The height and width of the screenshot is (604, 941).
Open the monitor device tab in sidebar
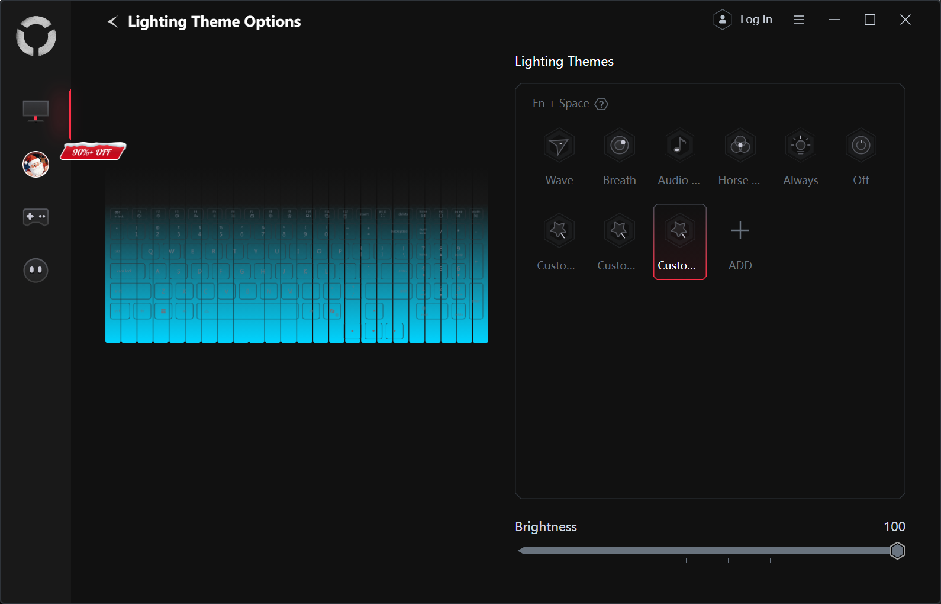[x=36, y=110]
